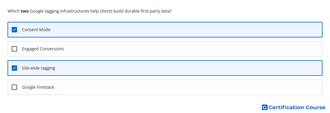
Task: Click the G logo icon beside Certification Course
Action: point(265,108)
